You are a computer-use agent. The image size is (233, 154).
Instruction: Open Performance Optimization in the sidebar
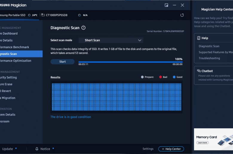click(16, 61)
